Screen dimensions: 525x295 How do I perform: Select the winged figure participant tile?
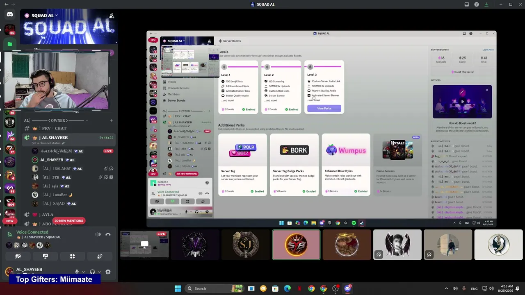(x=397, y=245)
